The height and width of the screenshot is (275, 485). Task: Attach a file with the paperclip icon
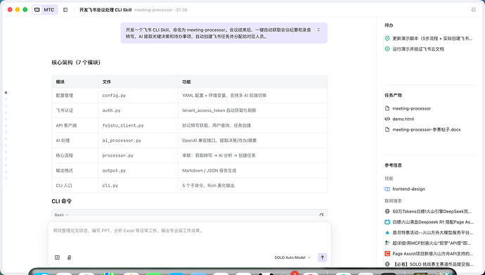point(70,257)
